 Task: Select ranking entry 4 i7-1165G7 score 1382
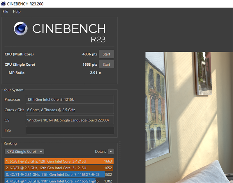click(x=59, y=181)
